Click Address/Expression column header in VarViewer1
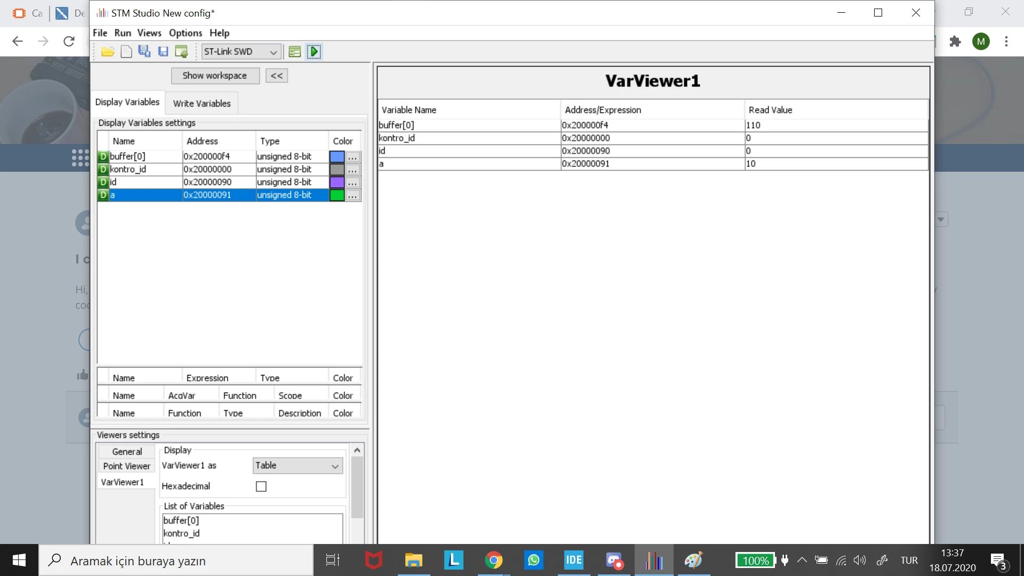The image size is (1024, 576). click(x=652, y=110)
